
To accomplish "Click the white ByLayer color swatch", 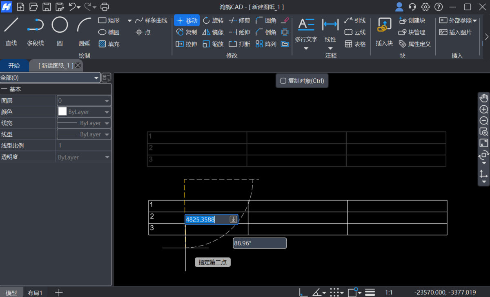I will (62, 111).
